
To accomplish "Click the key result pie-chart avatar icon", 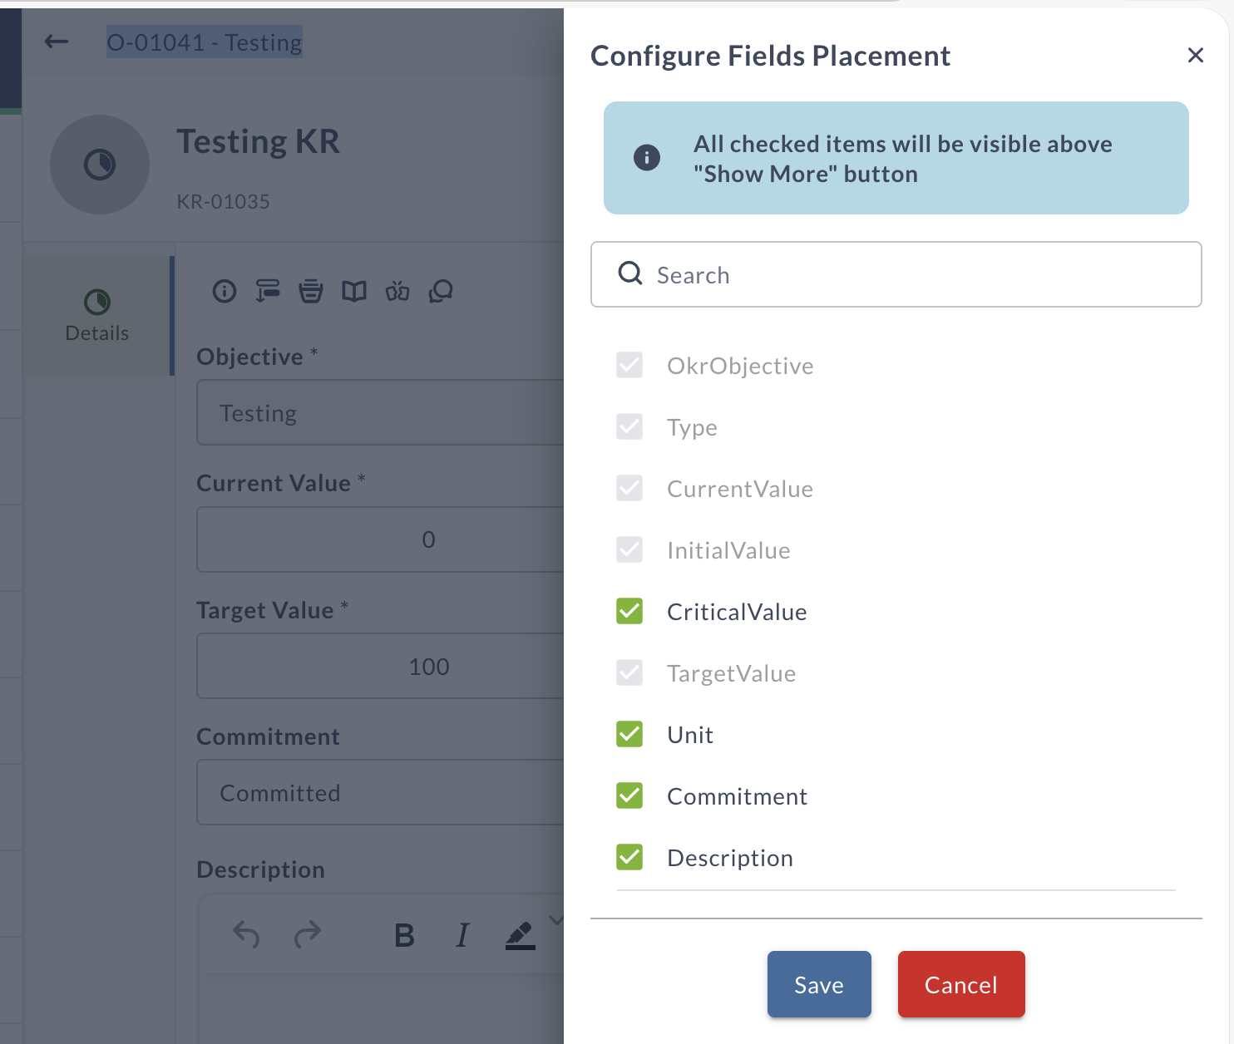I will pos(100,165).
